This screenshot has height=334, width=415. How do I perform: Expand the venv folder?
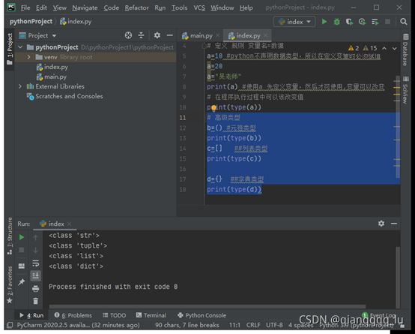28,57
